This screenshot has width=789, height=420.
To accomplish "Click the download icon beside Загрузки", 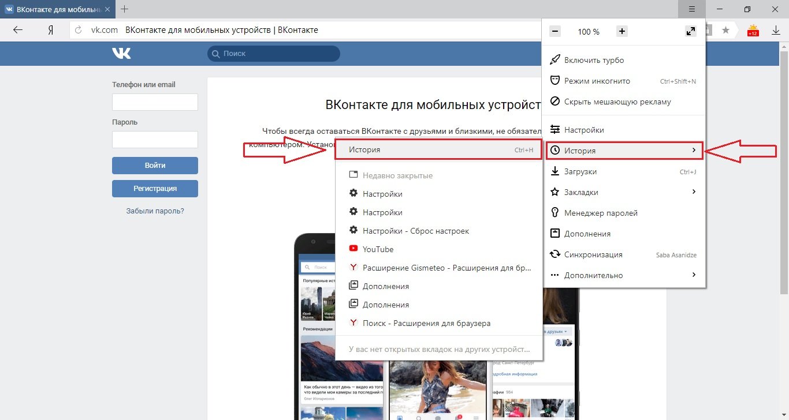I will 555,171.
